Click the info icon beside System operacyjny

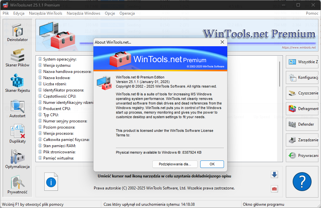click(40, 59)
